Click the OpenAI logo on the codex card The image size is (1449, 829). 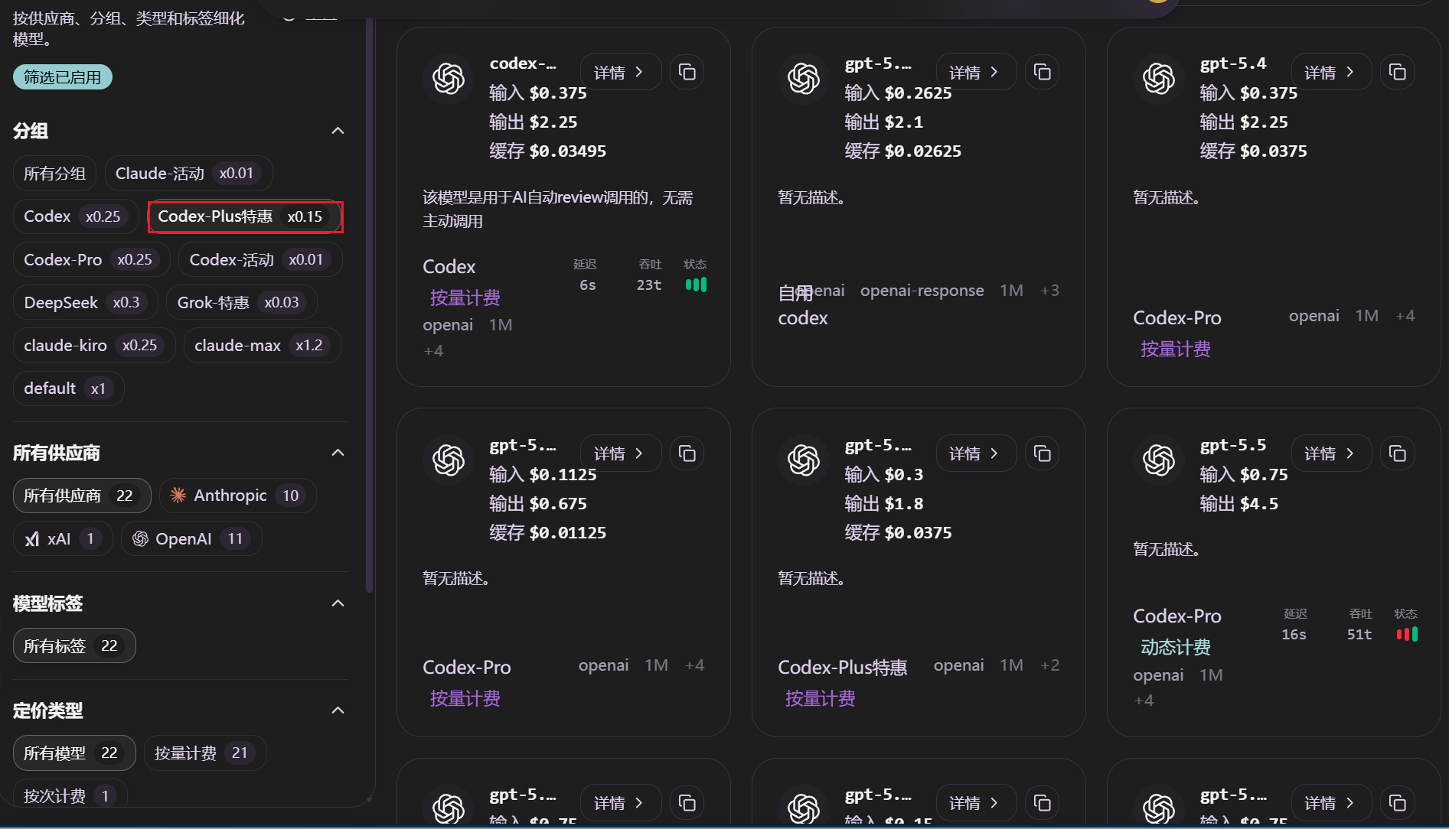449,78
